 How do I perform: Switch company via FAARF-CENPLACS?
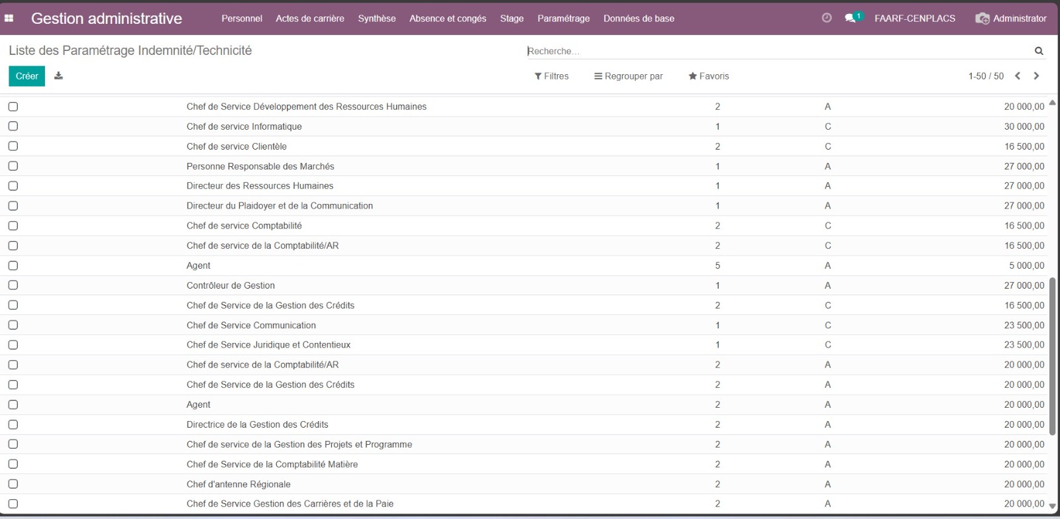click(x=914, y=19)
